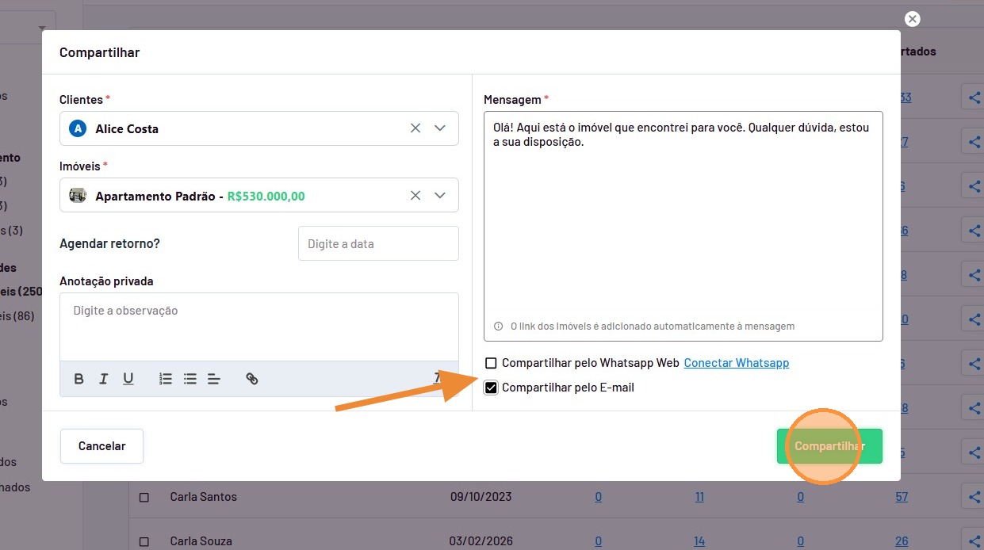The height and width of the screenshot is (550, 984).
Task: Uncheck Compartilhar pelo E-mail checkbox
Action: (491, 388)
